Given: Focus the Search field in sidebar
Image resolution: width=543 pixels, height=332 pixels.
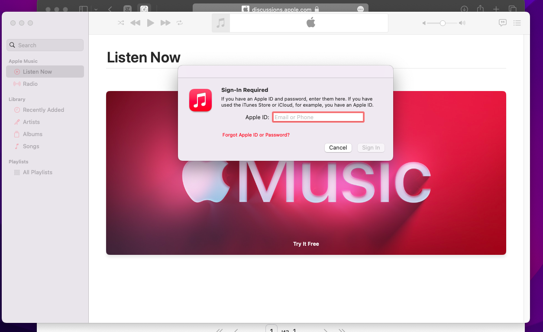Looking at the screenshot, I should point(45,45).
